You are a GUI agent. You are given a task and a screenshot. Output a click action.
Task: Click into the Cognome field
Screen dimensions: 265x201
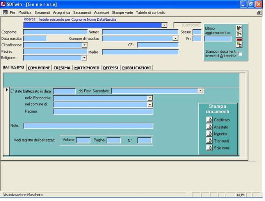pyautogui.click(x=55, y=32)
